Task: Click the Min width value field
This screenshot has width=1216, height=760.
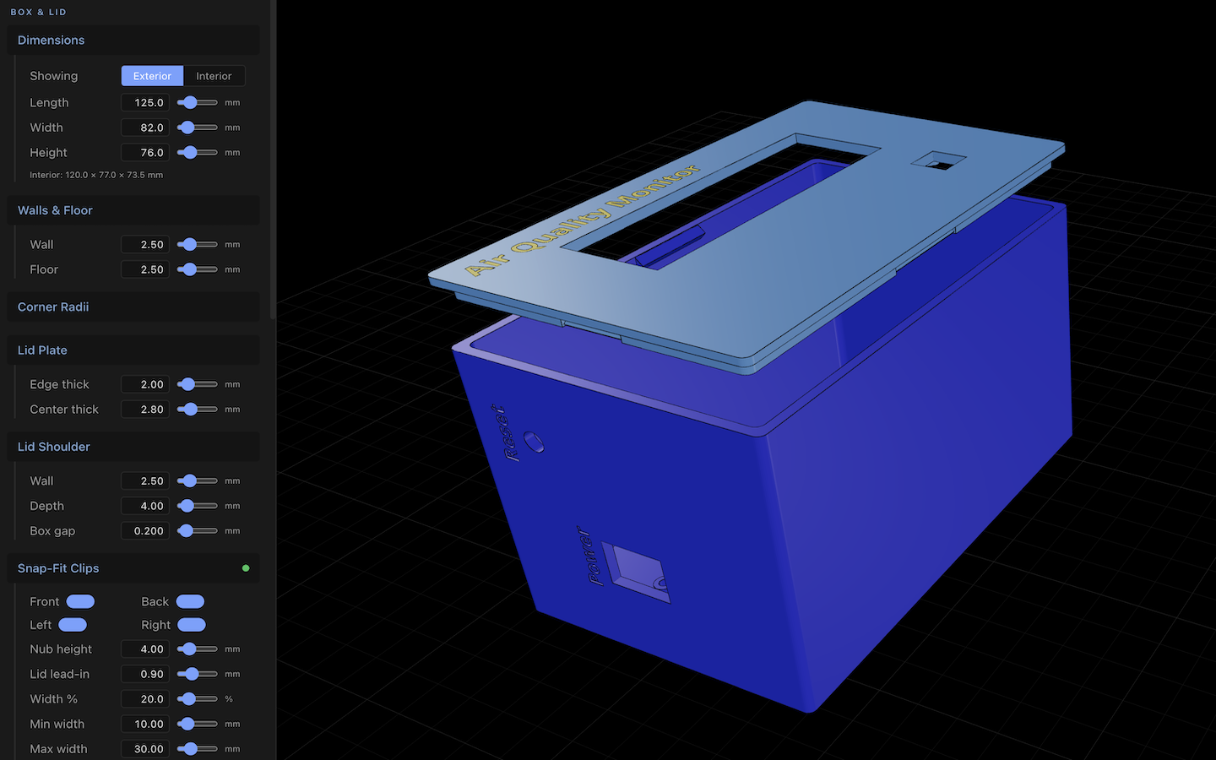Action: (145, 724)
